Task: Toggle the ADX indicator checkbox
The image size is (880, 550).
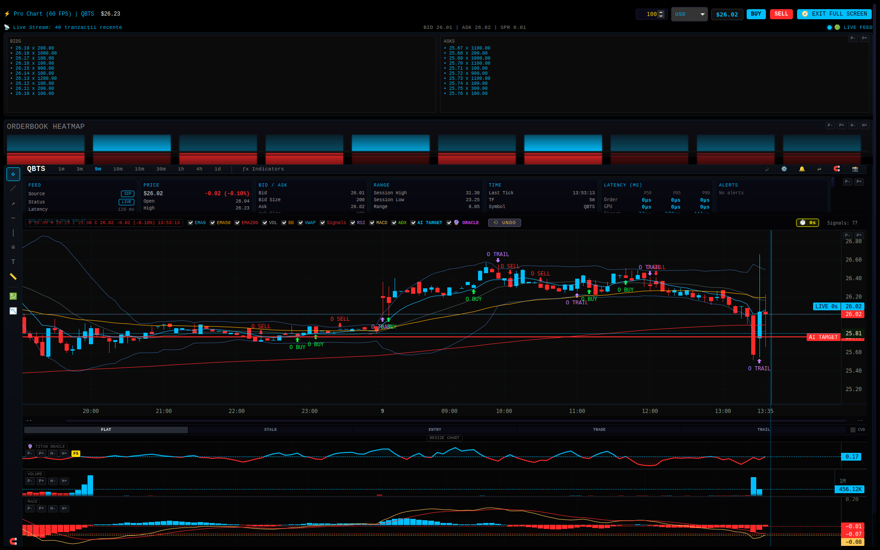Action: [x=394, y=223]
